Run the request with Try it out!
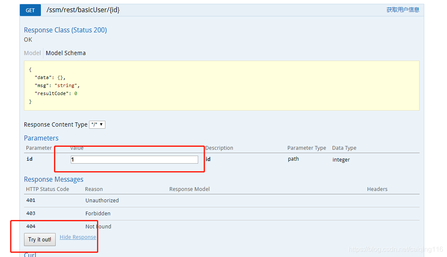 click(40, 239)
